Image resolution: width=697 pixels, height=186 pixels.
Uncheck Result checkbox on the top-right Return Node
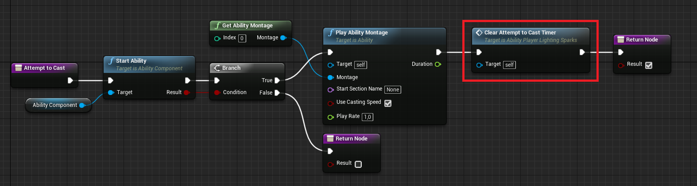649,65
